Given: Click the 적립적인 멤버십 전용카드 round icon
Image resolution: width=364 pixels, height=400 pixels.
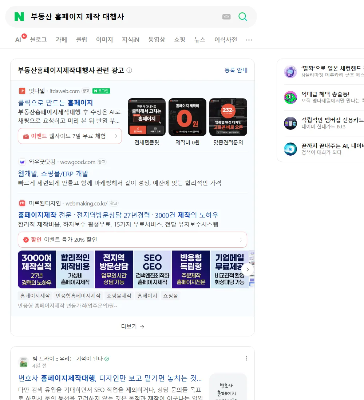Looking at the screenshot, I should click(x=290, y=123).
